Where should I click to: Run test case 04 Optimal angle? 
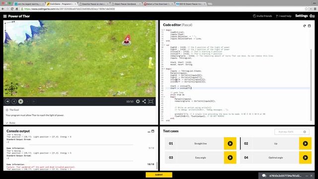click(305, 158)
